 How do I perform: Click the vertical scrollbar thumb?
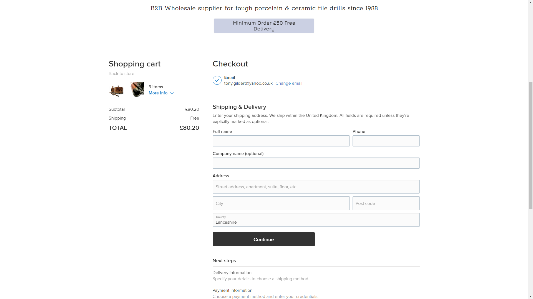tap(531, 145)
